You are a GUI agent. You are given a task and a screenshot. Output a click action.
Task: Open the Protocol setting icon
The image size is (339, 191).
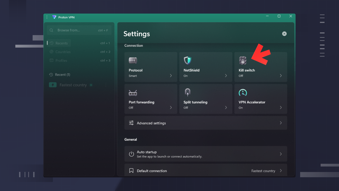tap(133, 60)
